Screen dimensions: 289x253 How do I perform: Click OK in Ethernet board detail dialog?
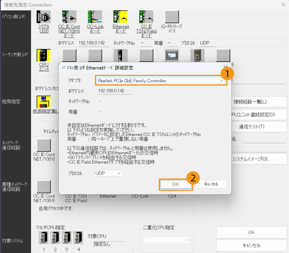click(x=176, y=184)
